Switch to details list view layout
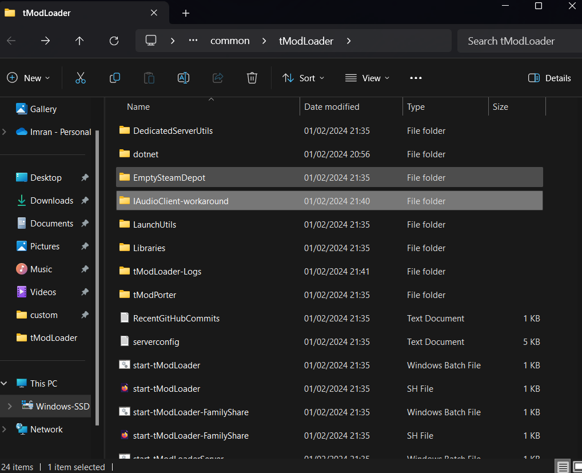Viewport: 582px width, 473px height. tap(563, 467)
